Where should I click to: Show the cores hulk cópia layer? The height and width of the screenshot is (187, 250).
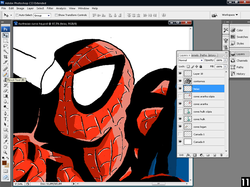pyautogui.click(x=180, y=112)
